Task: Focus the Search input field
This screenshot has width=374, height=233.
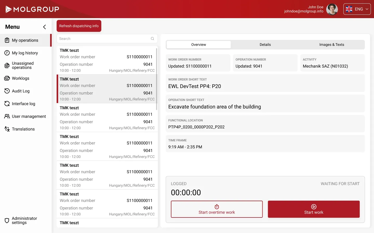Action: click(x=107, y=39)
